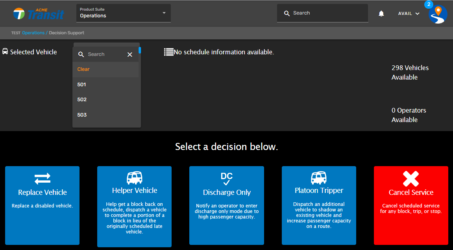This screenshot has height=250, width=453.
Task: Click the ACME Transit logo
Action: point(39,14)
